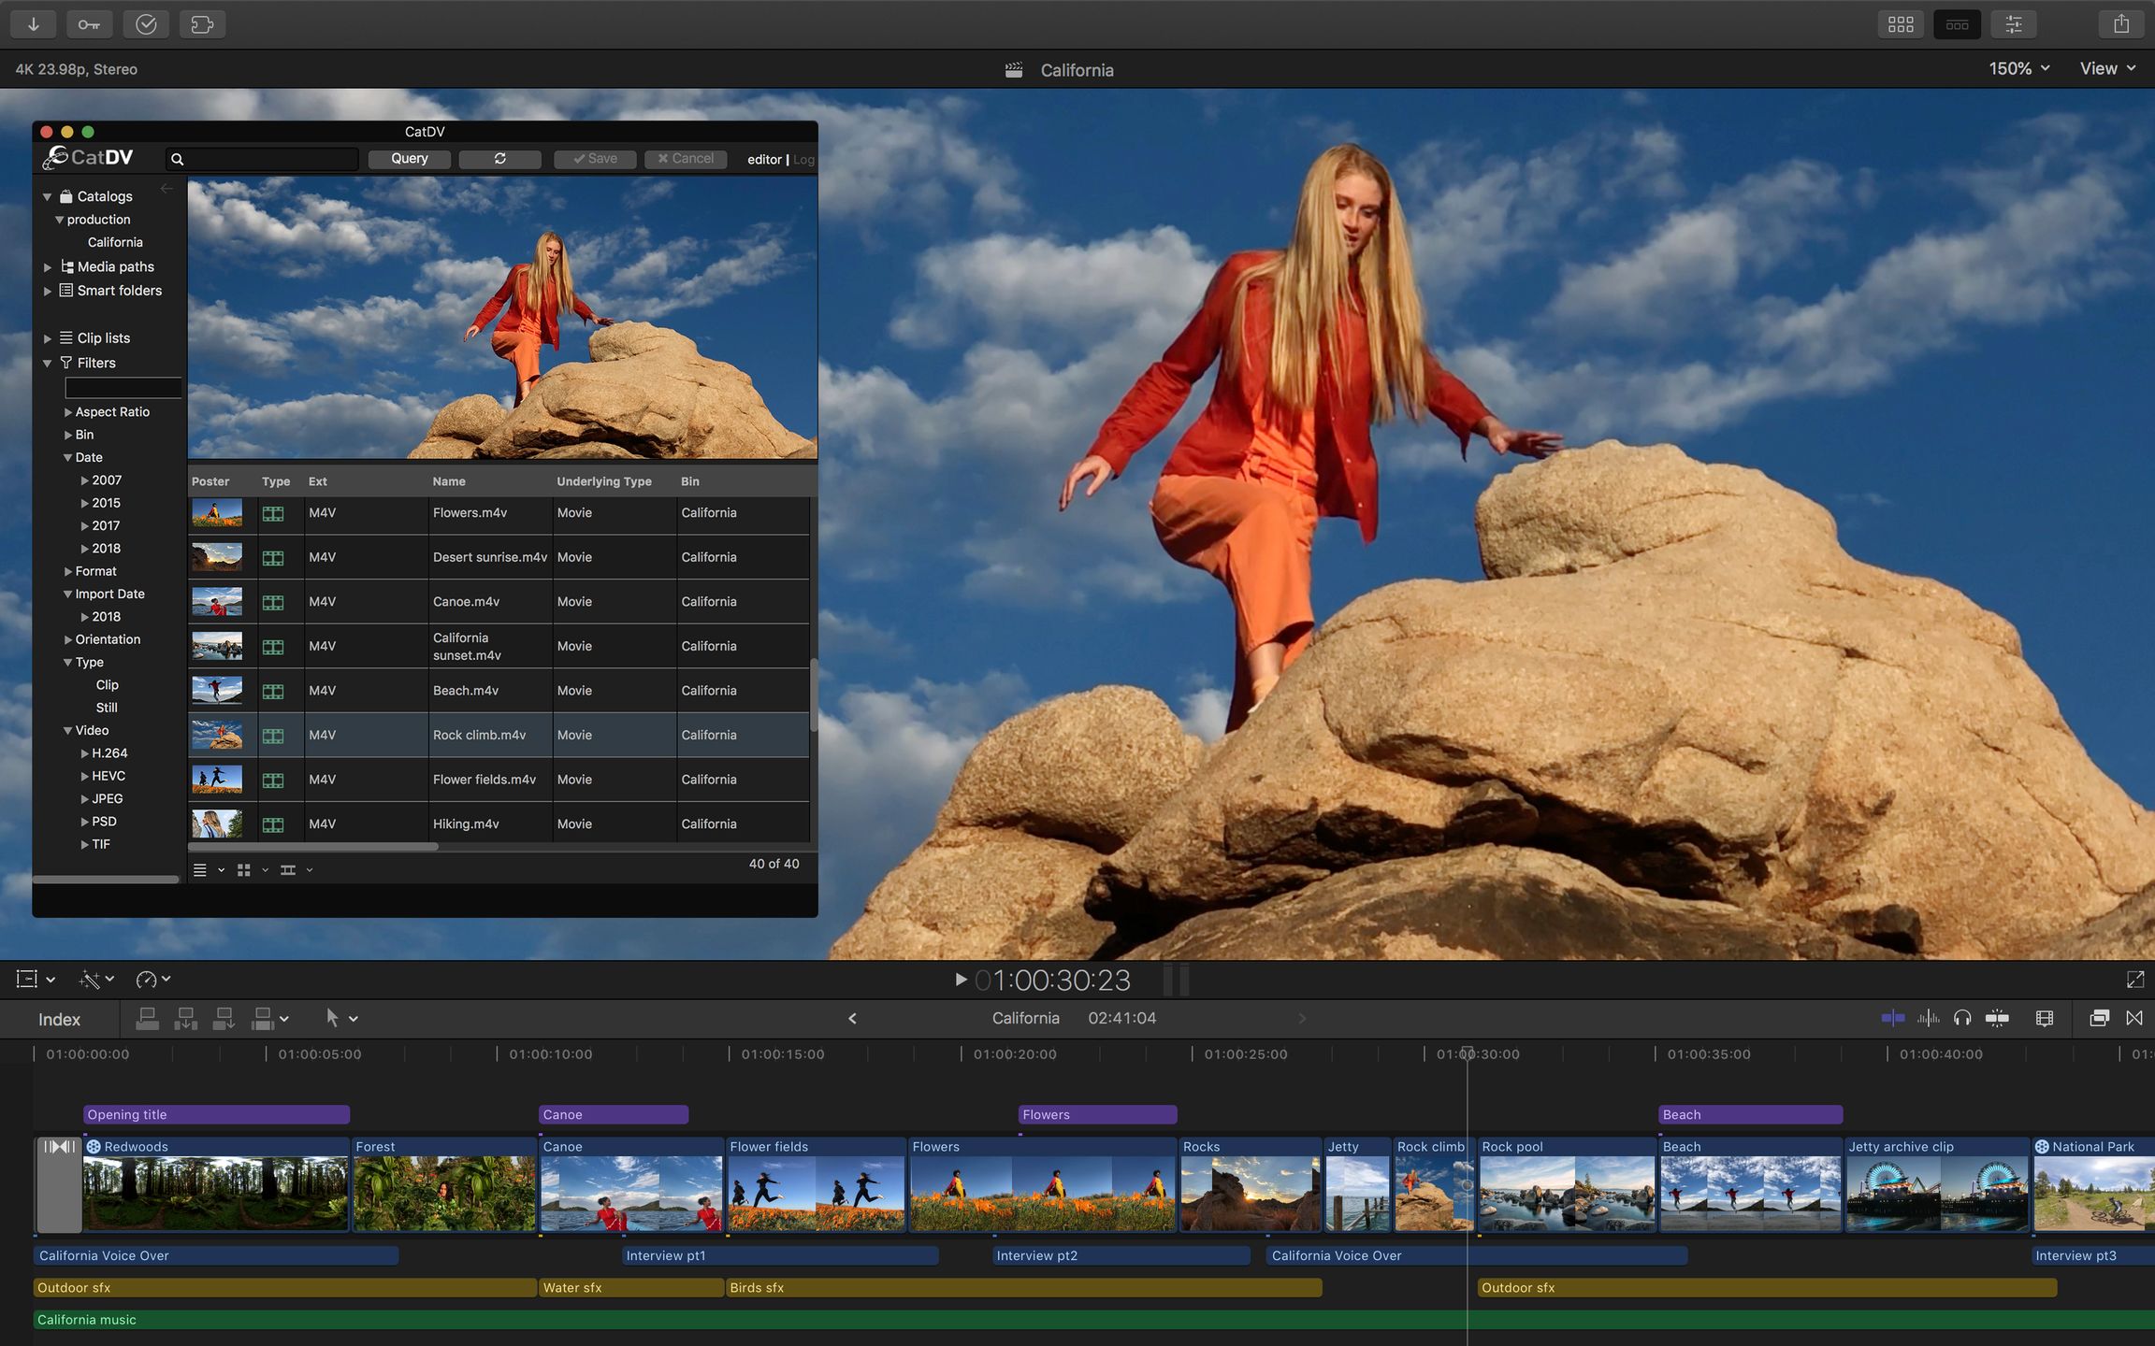Check background tasks via checkmark icon
The image size is (2155, 1346).
(146, 23)
